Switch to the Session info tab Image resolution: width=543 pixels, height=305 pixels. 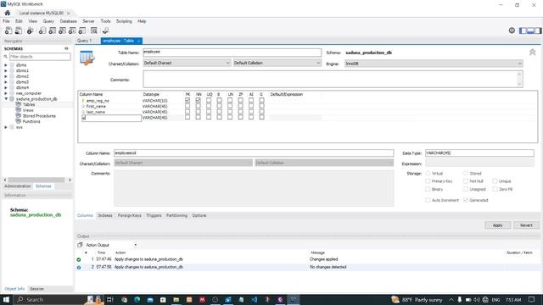[36, 289]
